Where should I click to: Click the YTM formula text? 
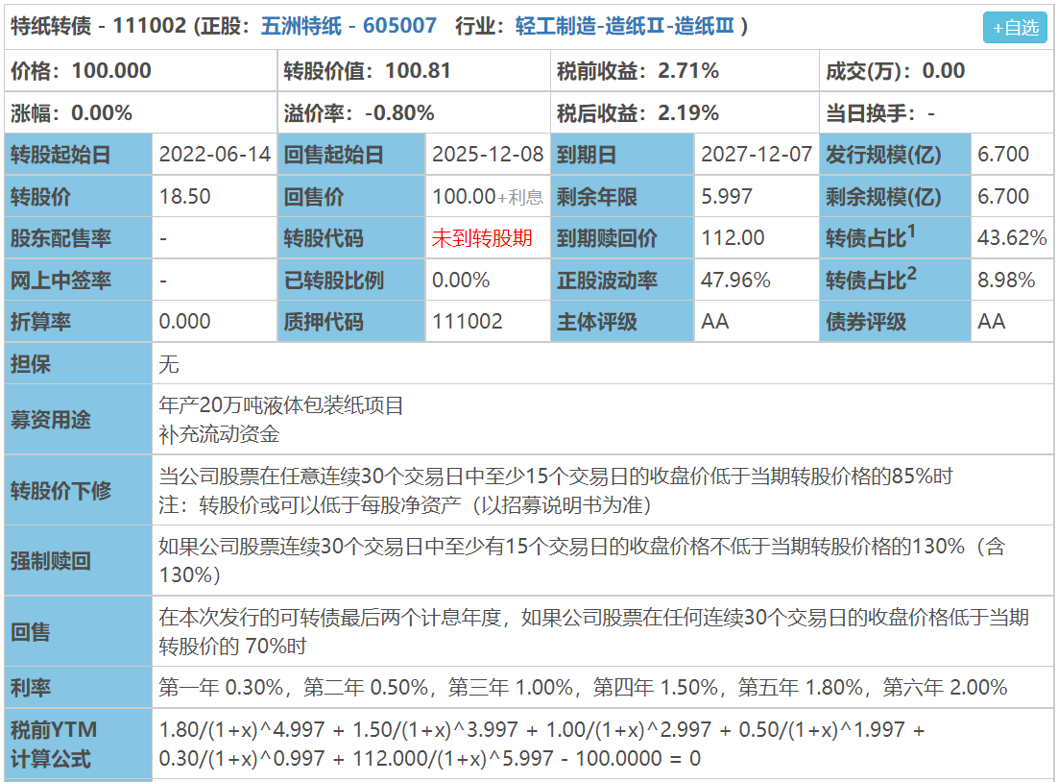click(x=541, y=745)
